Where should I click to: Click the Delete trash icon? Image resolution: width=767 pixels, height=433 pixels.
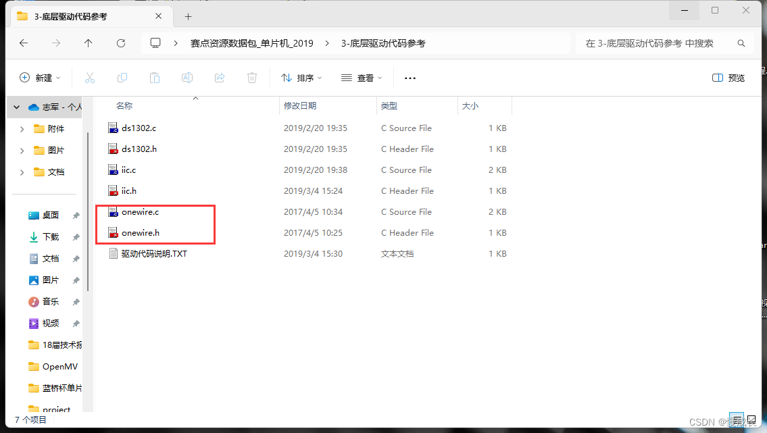pyautogui.click(x=252, y=78)
